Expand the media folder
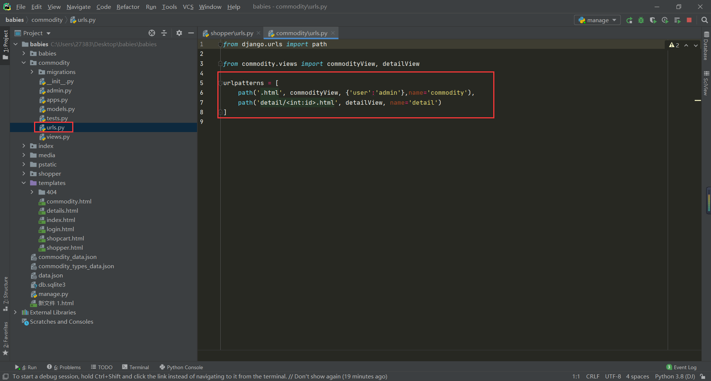The height and width of the screenshot is (381, 711). click(x=24, y=155)
